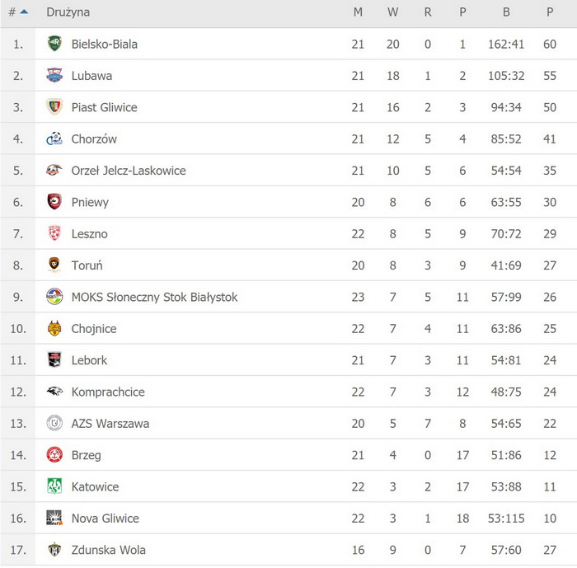Viewport: 577px width, 568px height.
Task: Click the Toruń team logo icon
Action: click(54, 265)
